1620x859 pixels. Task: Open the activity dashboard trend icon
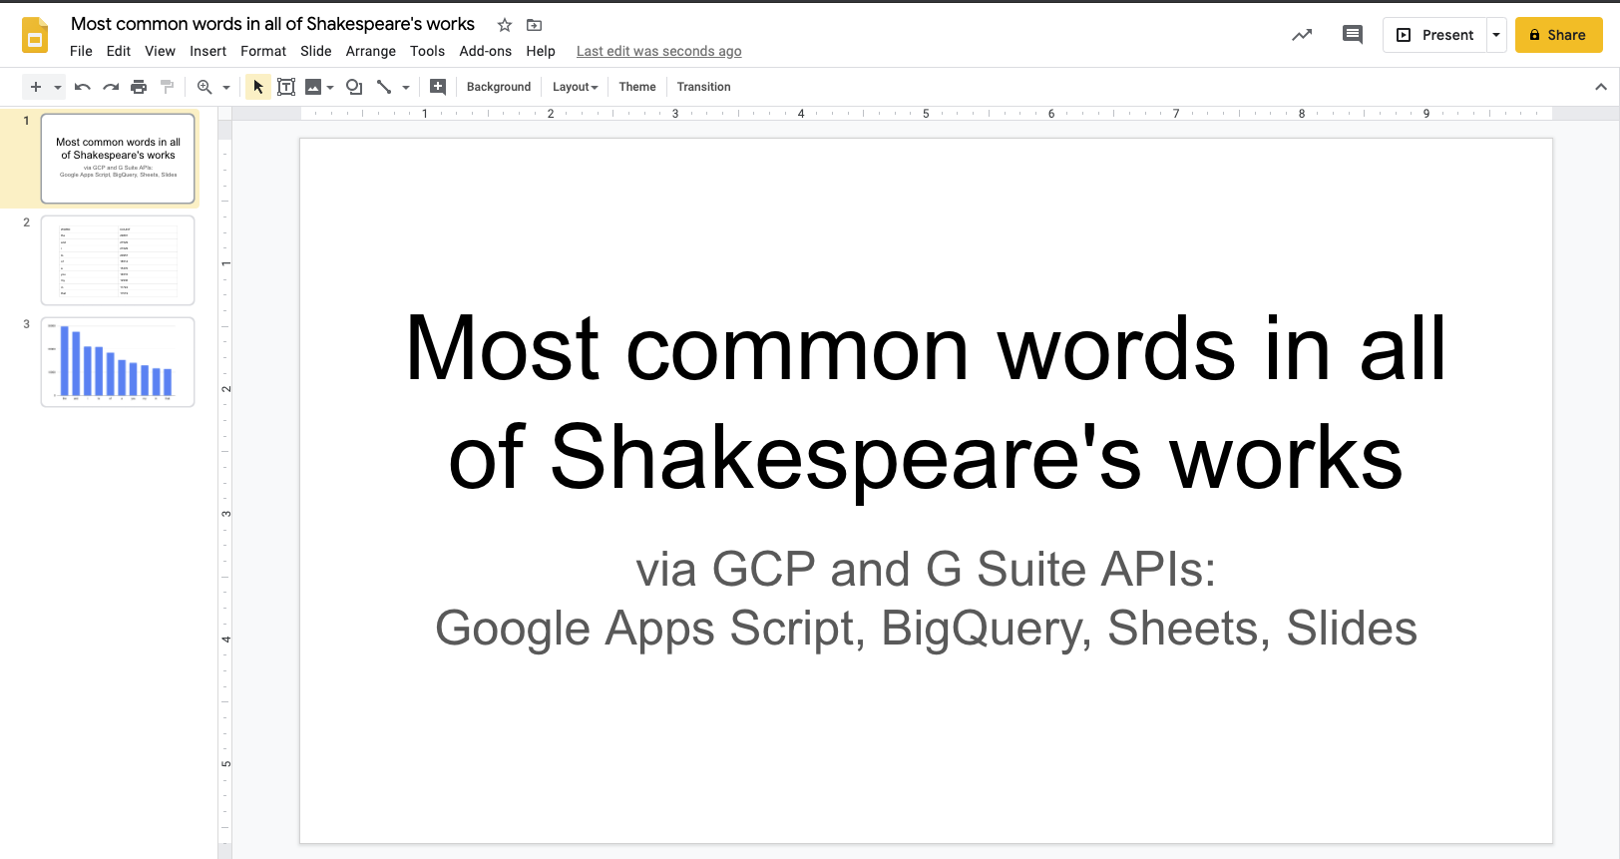(x=1302, y=35)
